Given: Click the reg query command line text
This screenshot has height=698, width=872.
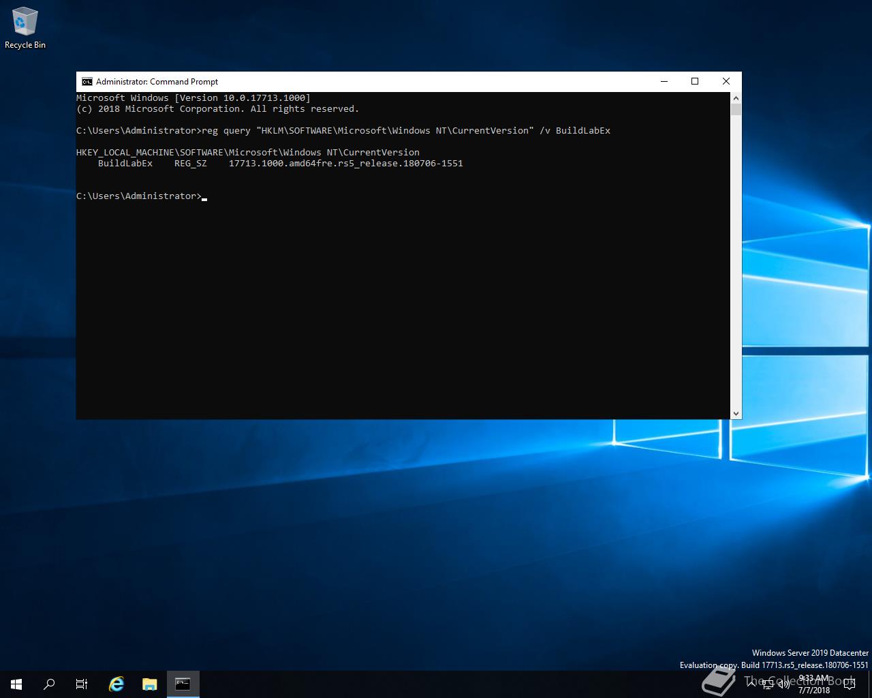Looking at the screenshot, I should coord(406,131).
